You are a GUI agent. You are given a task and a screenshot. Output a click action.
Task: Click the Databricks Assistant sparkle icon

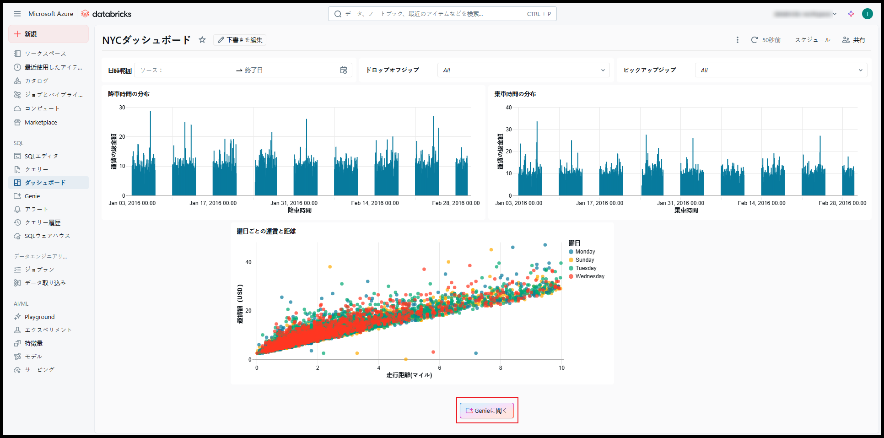(851, 14)
